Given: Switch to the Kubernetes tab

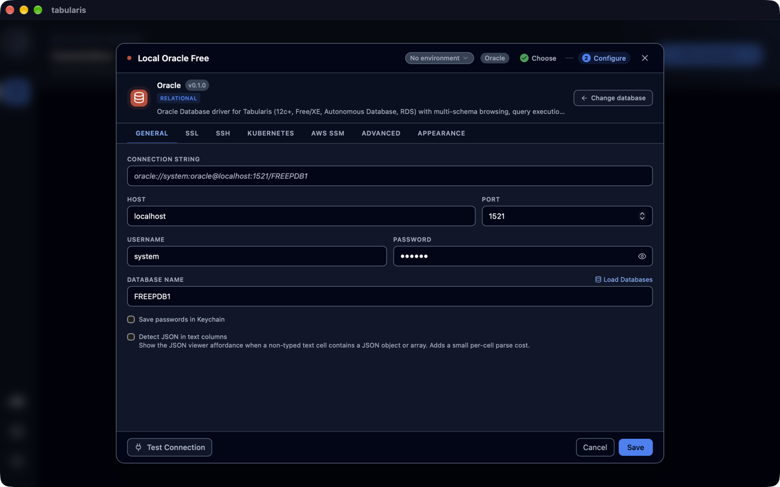Looking at the screenshot, I should [271, 133].
